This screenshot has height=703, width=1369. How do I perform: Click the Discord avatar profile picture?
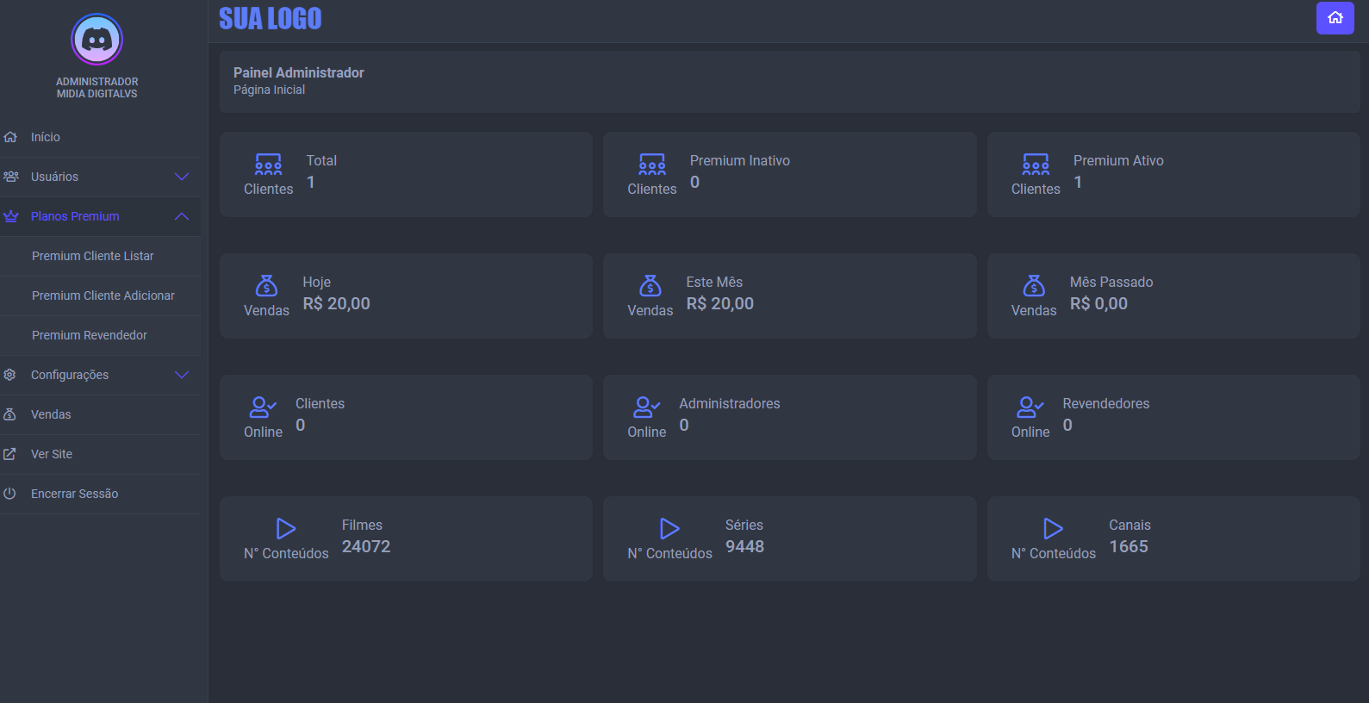96,40
